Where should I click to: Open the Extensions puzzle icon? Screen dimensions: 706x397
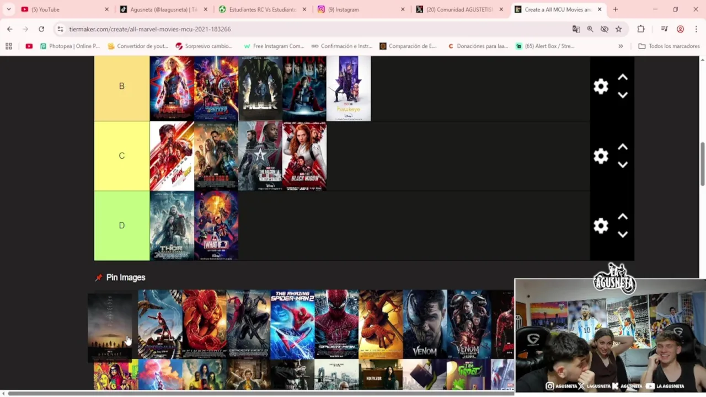[641, 29]
